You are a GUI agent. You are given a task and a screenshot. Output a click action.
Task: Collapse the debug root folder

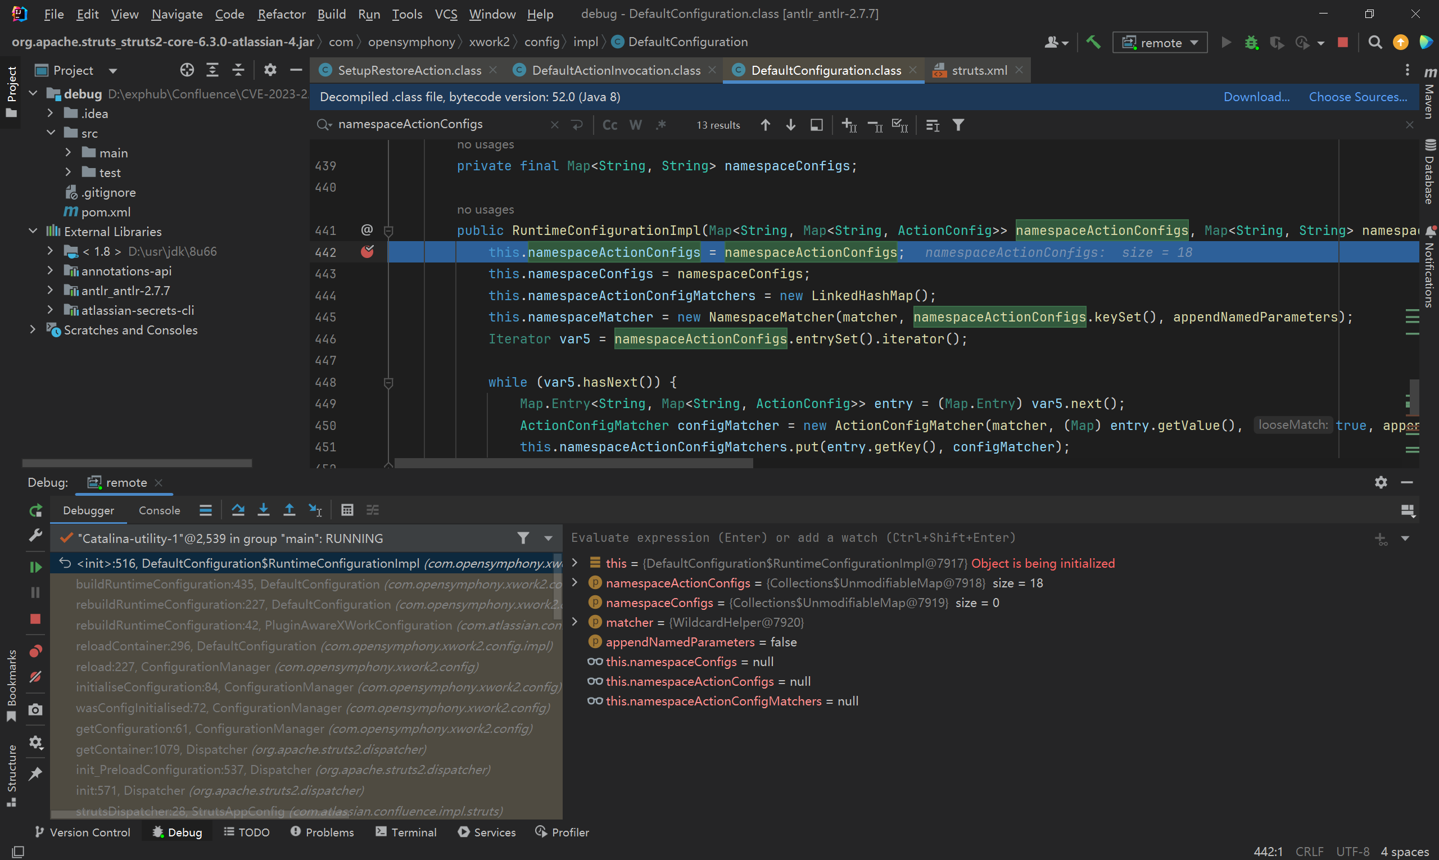tap(34, 93)
